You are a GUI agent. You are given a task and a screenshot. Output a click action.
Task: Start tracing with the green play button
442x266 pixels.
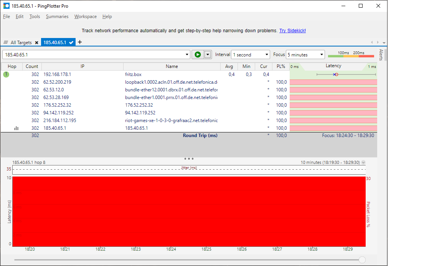[x=198, y=55]
